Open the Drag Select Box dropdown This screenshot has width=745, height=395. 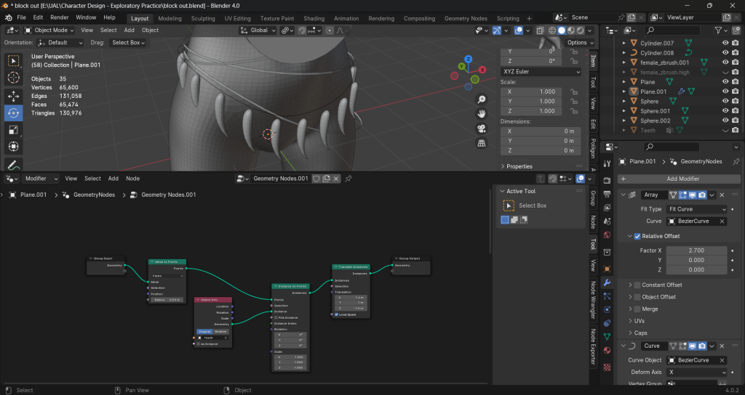(128, 43)
